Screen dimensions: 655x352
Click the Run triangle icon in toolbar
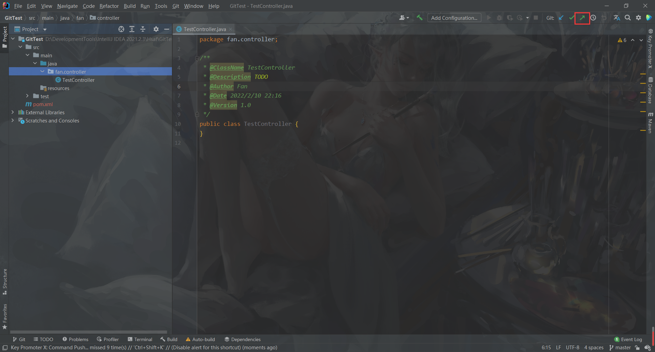[x=489, y=18]
